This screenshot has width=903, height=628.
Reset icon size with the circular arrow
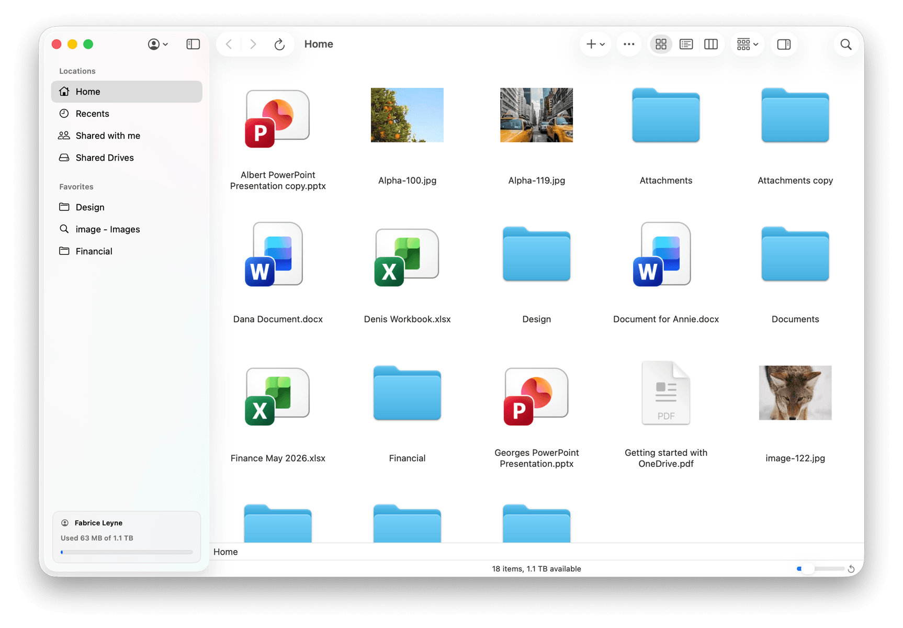click(x=851, y=569)
